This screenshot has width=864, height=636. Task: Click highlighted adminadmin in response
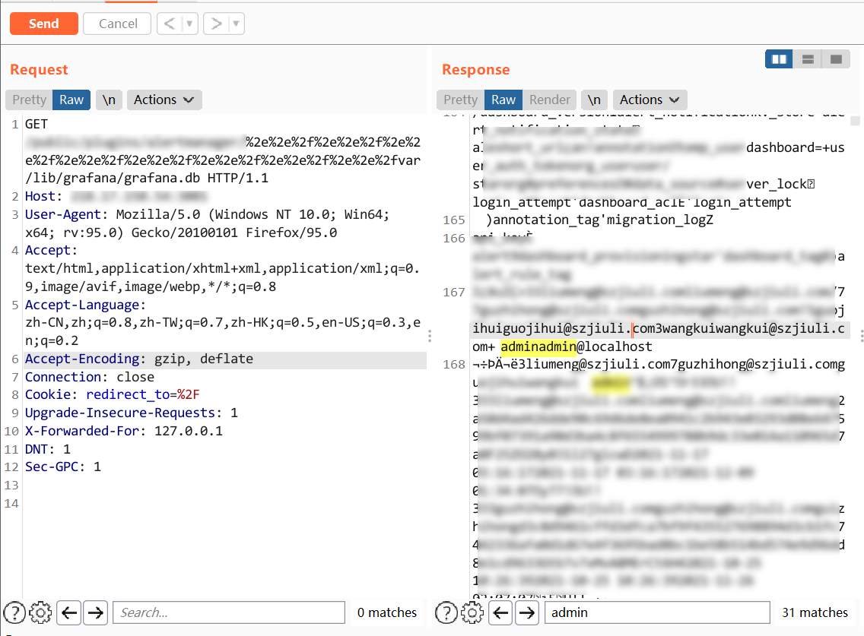538,347
